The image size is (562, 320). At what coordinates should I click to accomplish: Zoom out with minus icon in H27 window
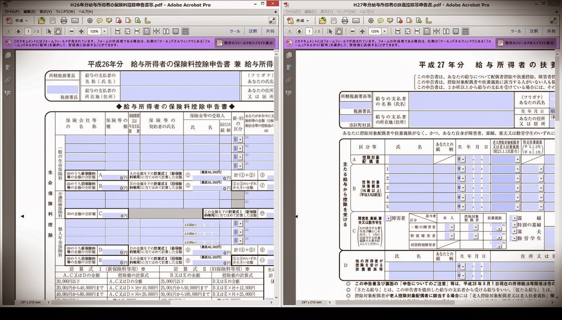pos(352,31)
